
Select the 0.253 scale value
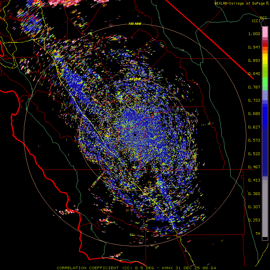tap(254, 220)
